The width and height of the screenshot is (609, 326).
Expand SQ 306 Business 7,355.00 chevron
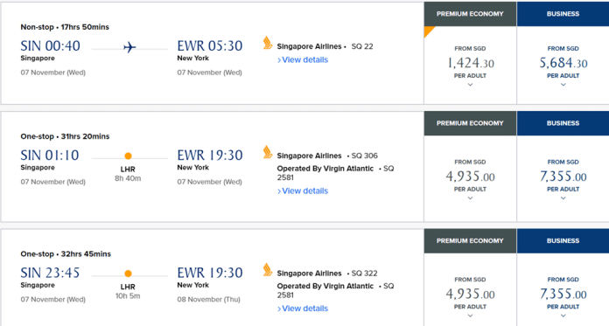[x=563, y=198]
